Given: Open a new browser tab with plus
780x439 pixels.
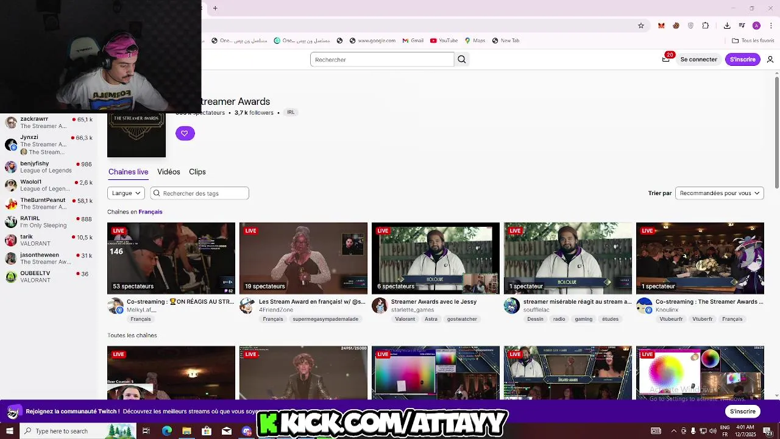Looking at the screenshot, I should click(215, 8).
